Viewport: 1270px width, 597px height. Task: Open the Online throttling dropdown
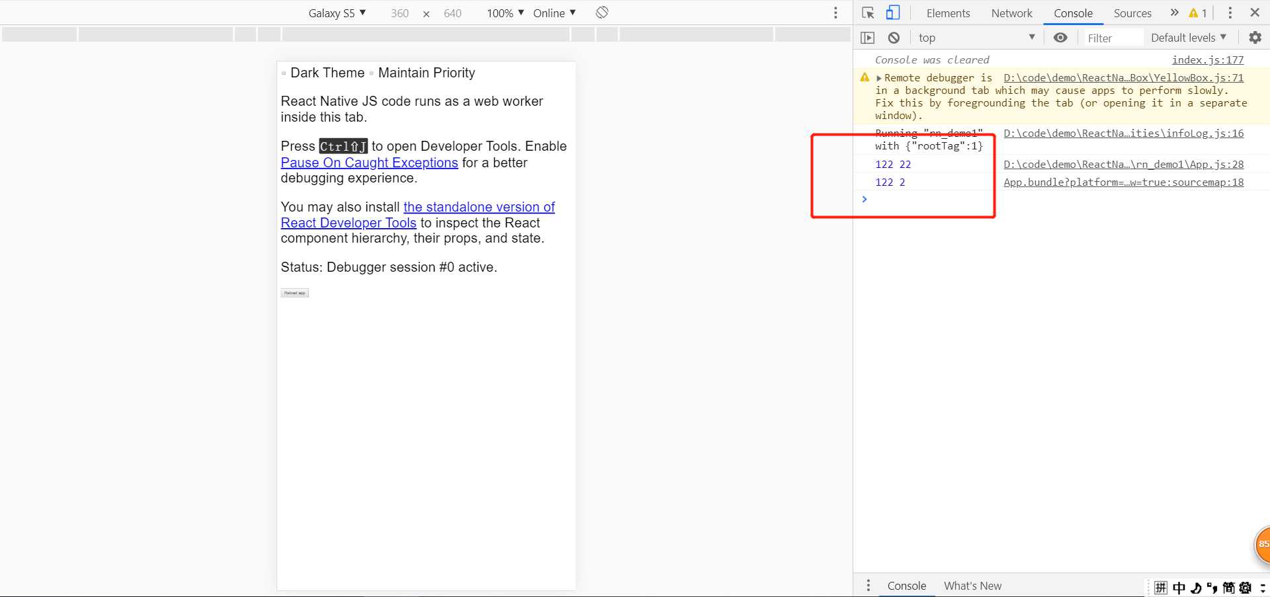pyautogui.click(x=554, y=13)
